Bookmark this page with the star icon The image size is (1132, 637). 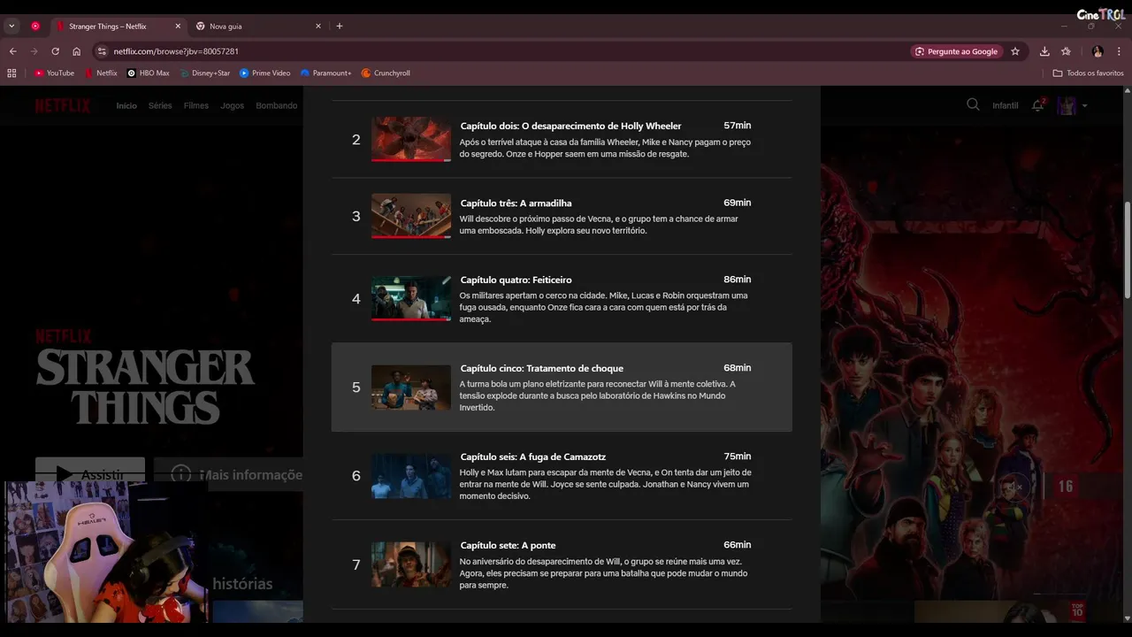[1015, 51]
